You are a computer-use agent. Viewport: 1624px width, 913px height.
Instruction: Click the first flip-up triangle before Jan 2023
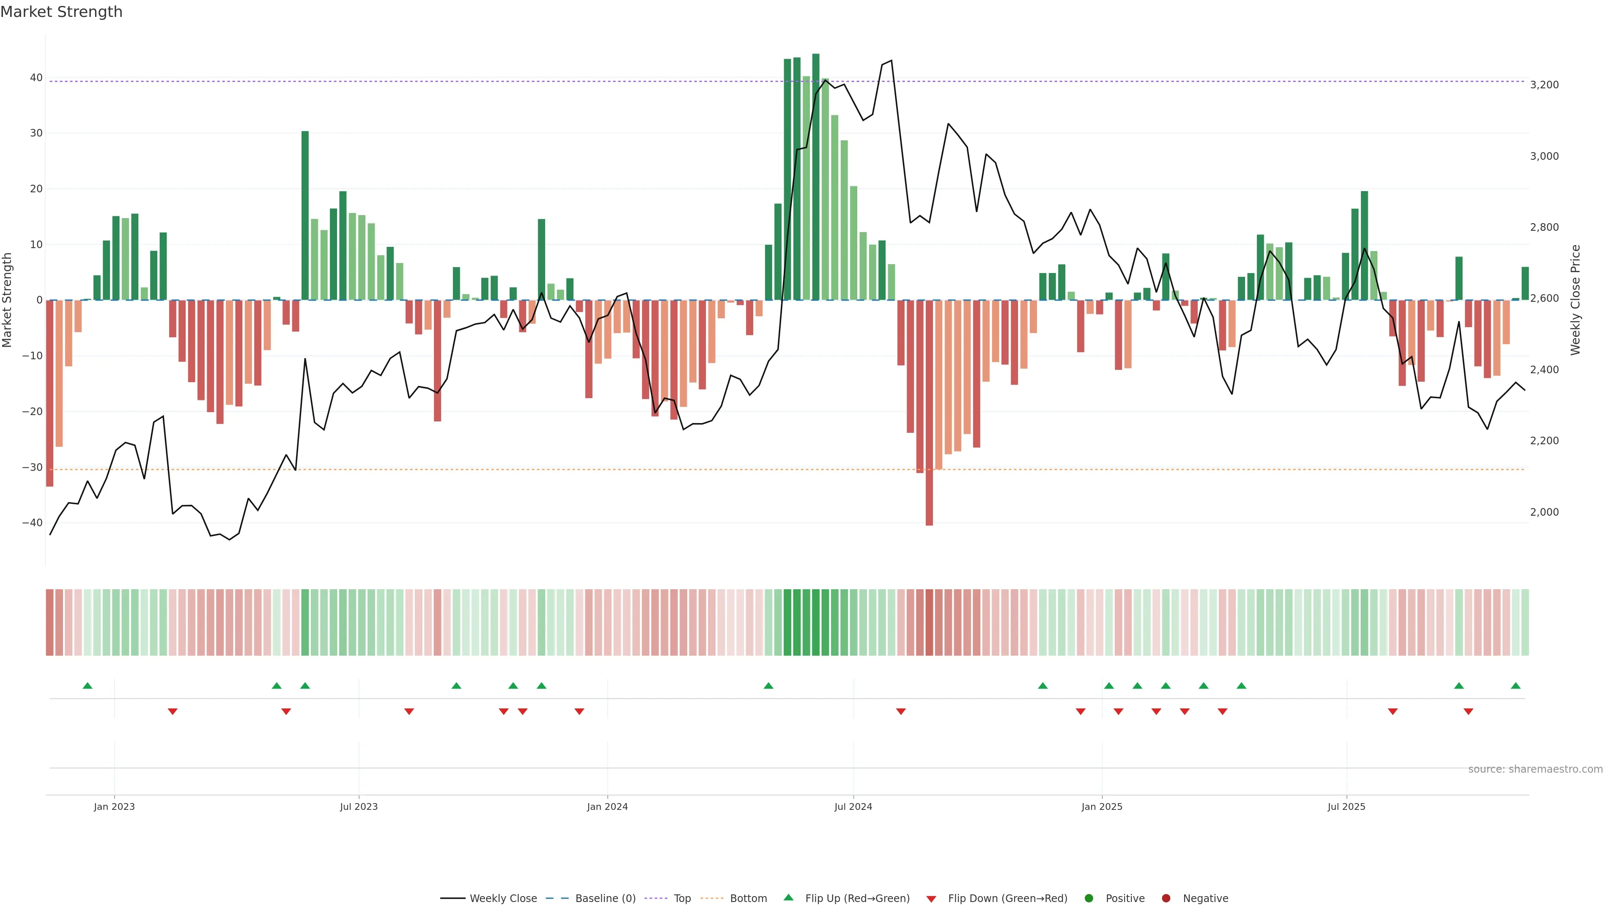pos(88,686)
